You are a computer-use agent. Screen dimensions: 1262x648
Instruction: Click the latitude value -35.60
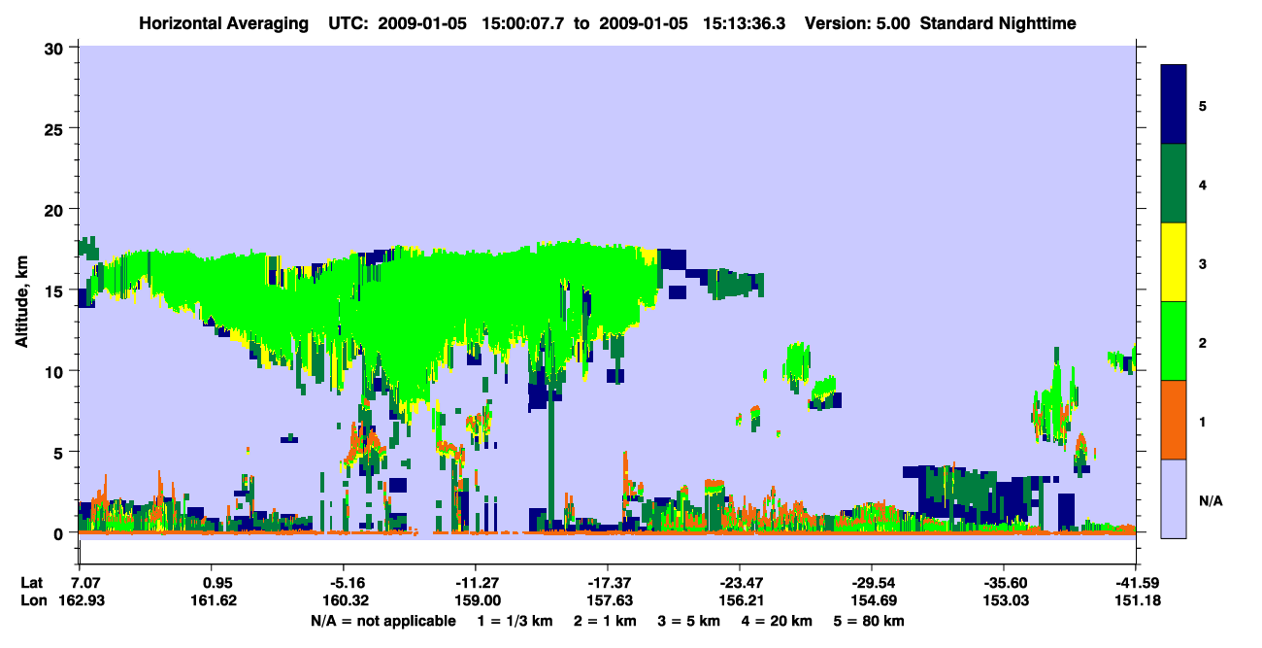[1003, 583]
